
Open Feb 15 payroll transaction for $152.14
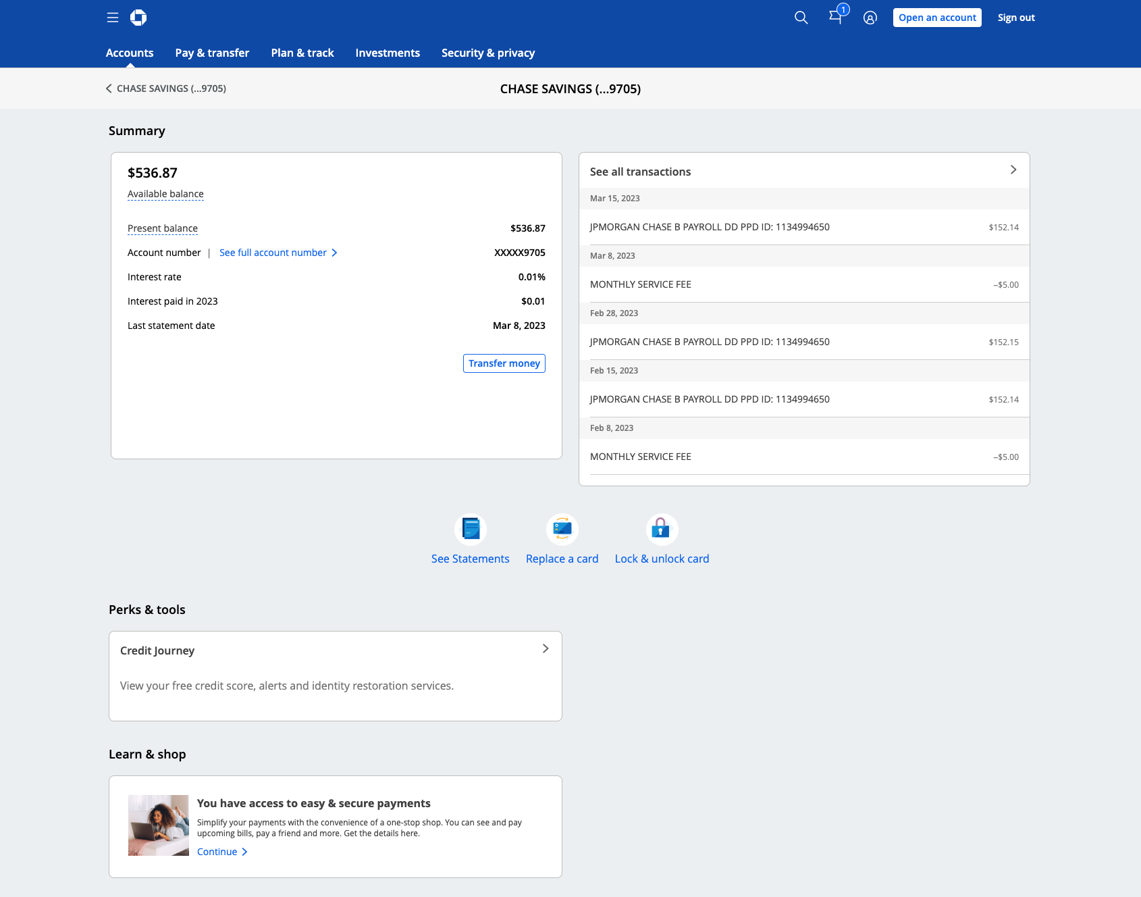[804, 399]
